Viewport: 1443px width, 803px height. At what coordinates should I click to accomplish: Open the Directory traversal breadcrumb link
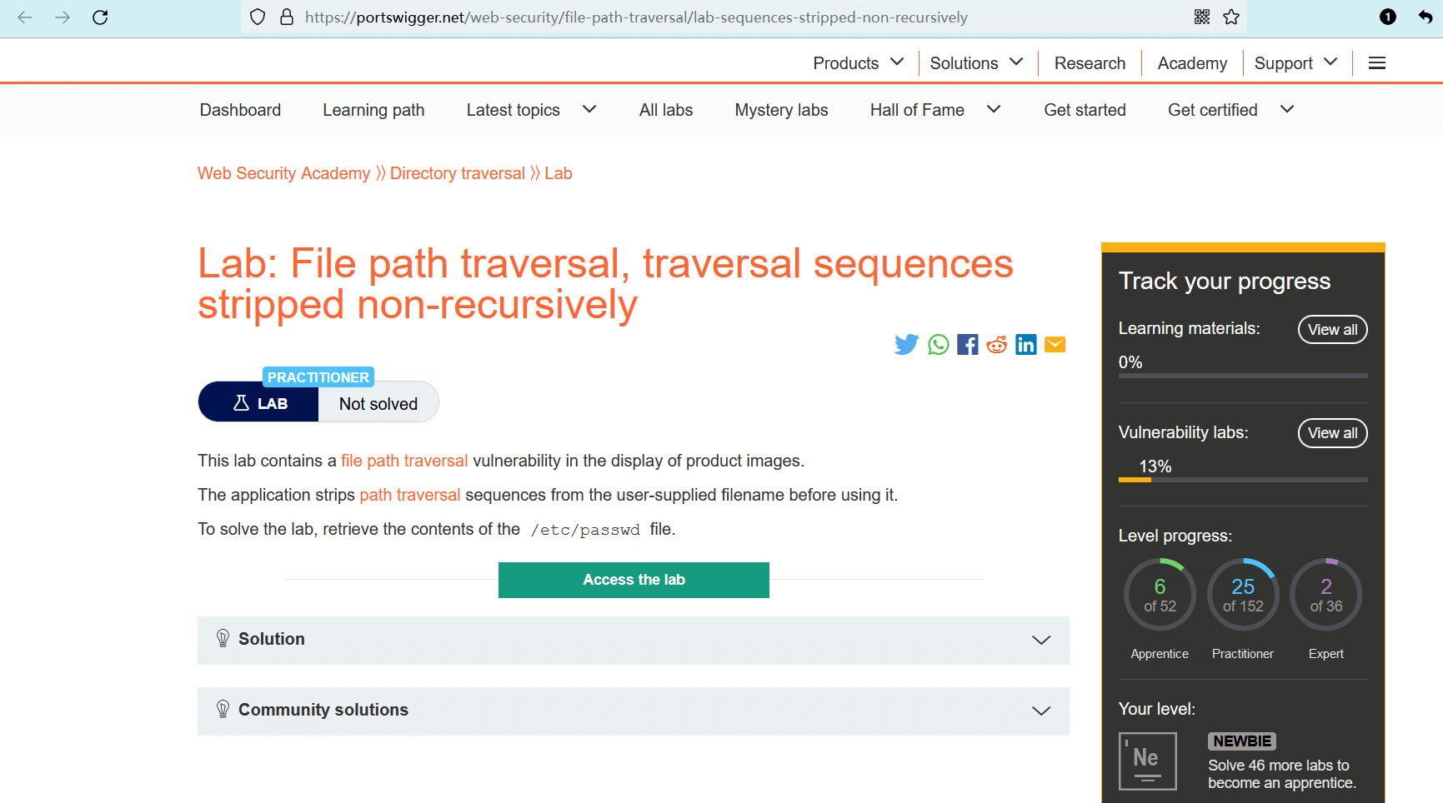pyautogui.click(x=458, y=173)
